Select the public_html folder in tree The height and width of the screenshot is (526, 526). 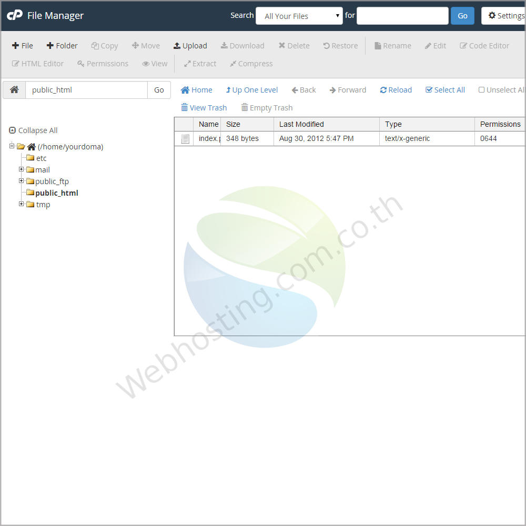52,193
